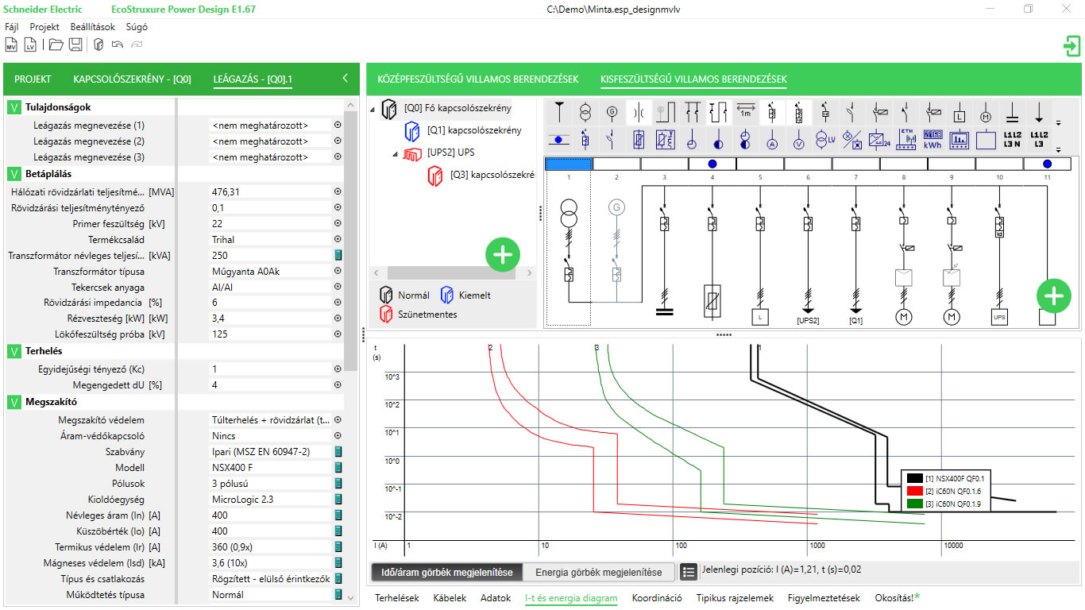The height and width of the screenshot is (610, 1085).
Task: Open the Súgó menu
Action: click(x=137, y=26)
